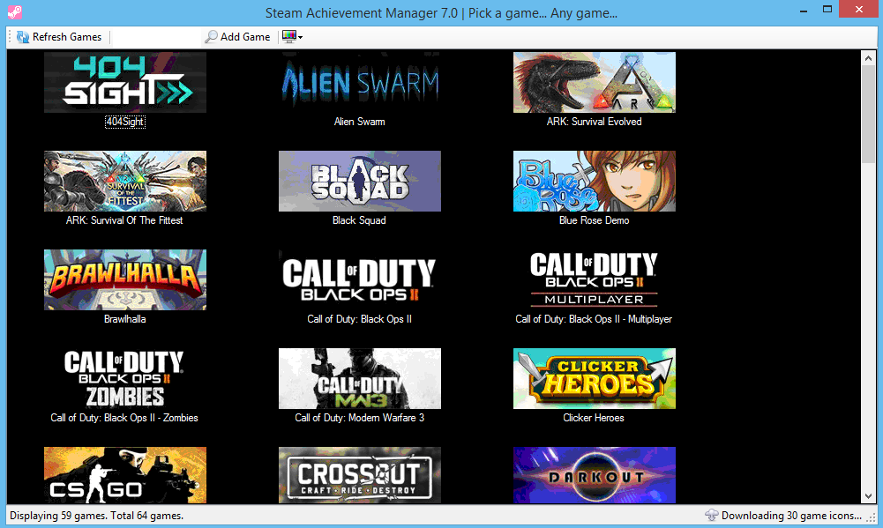The image size is (883, 528).
Task: Focus the game ID input field in toolbar
Action: [156, 37]
